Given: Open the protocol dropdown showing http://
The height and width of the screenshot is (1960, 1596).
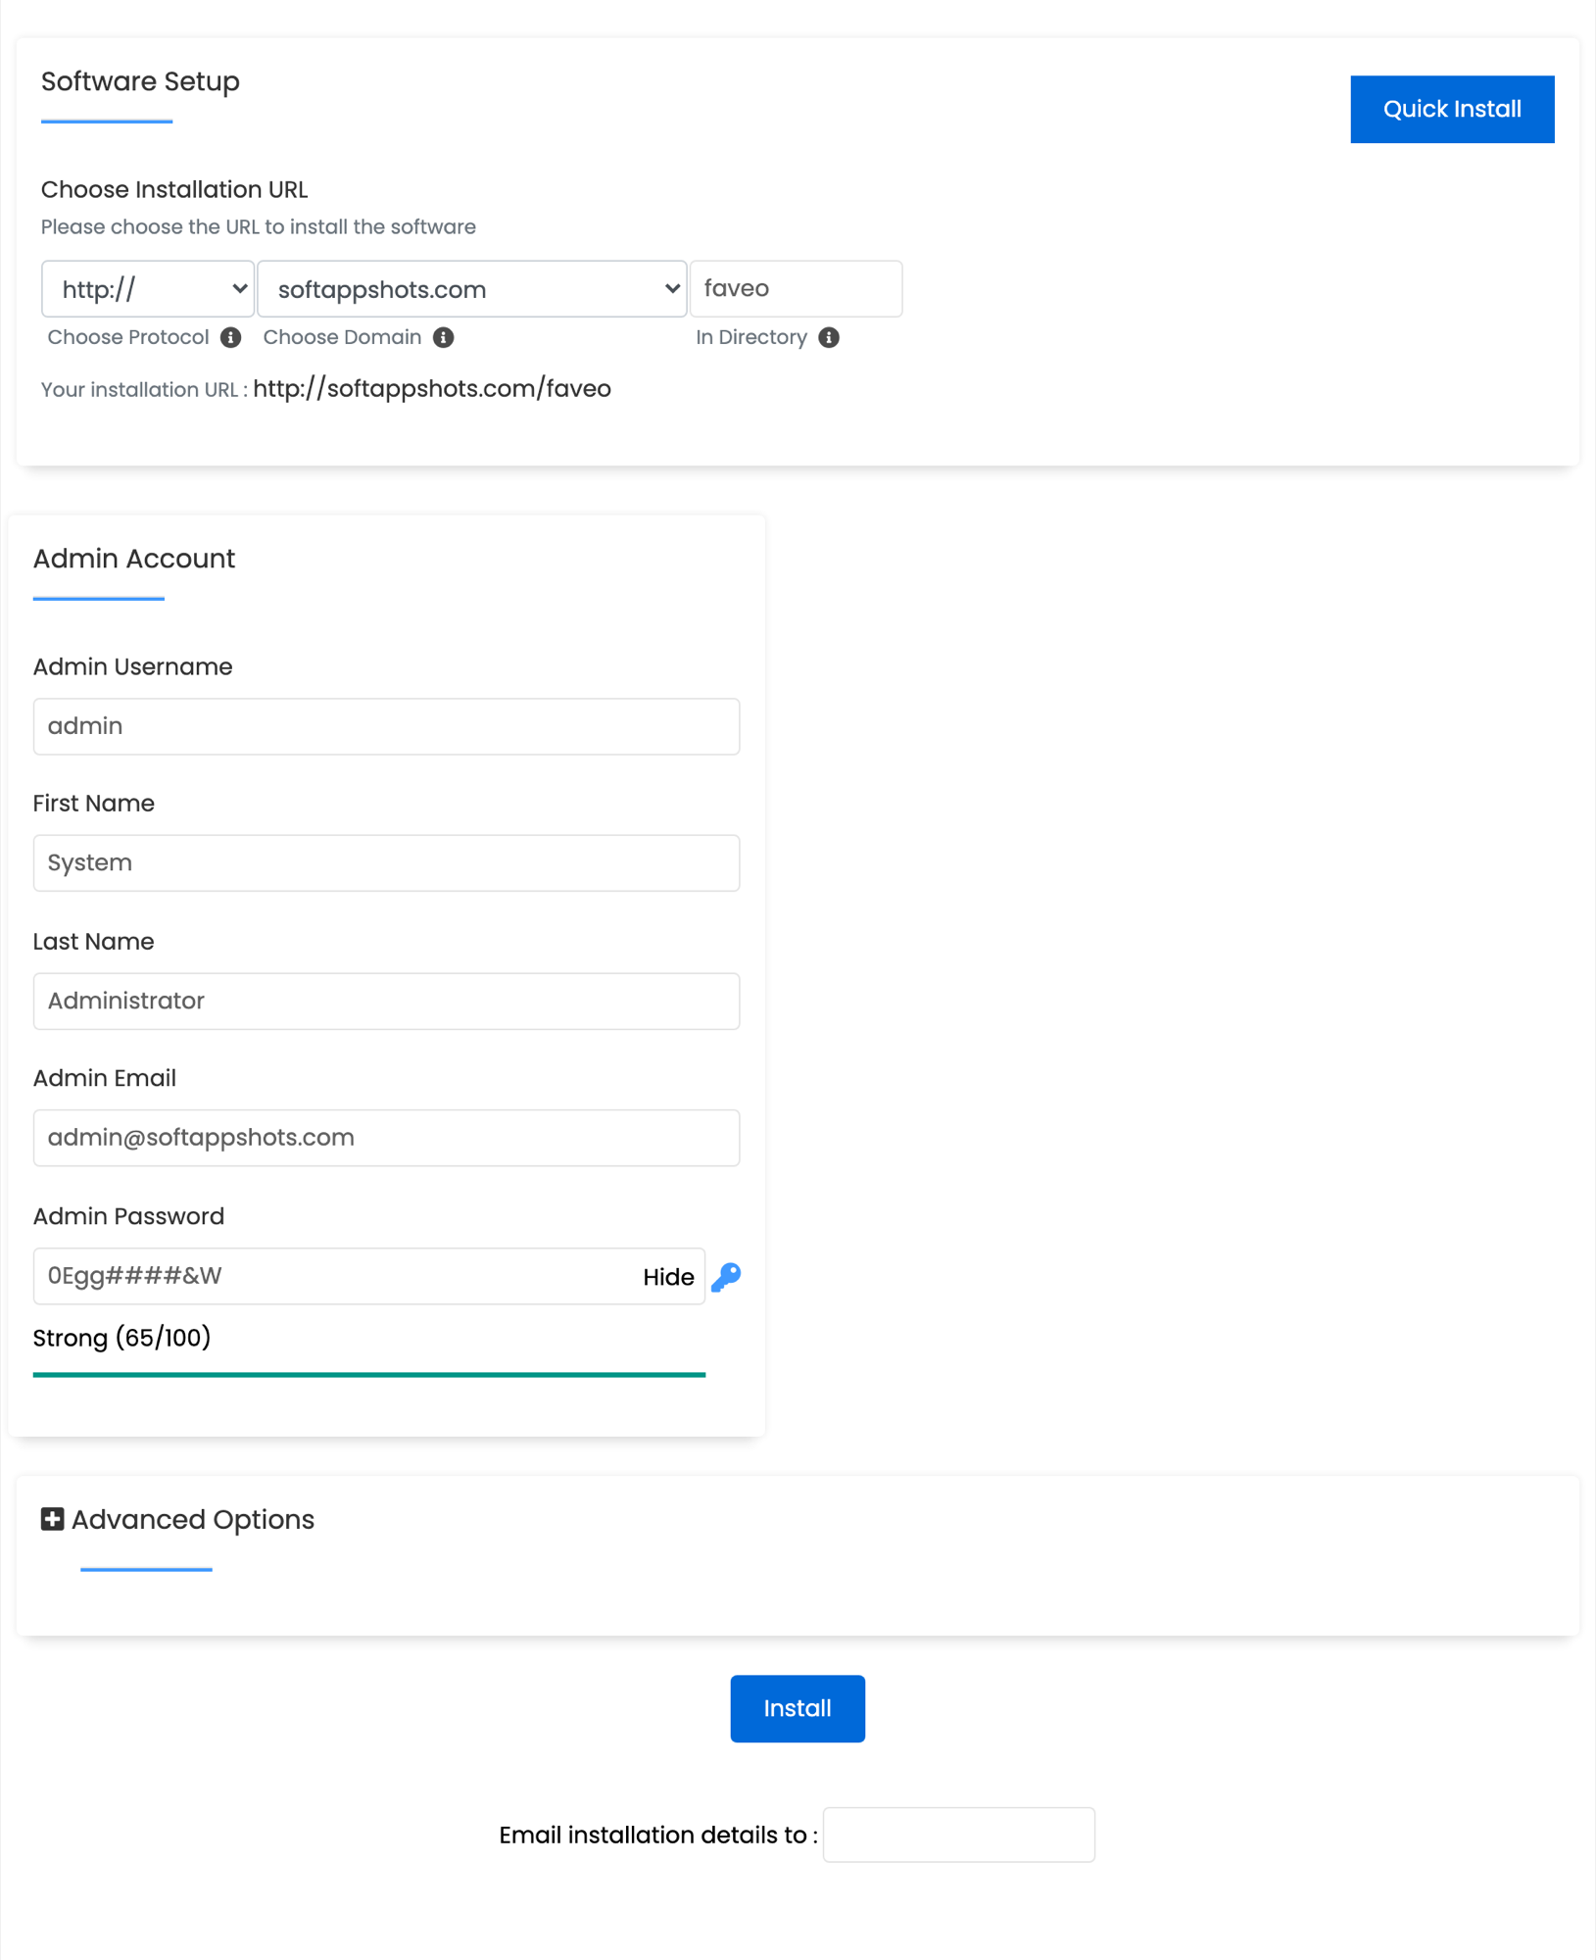Looking at the screenshot, I should [x=147, y=288].
